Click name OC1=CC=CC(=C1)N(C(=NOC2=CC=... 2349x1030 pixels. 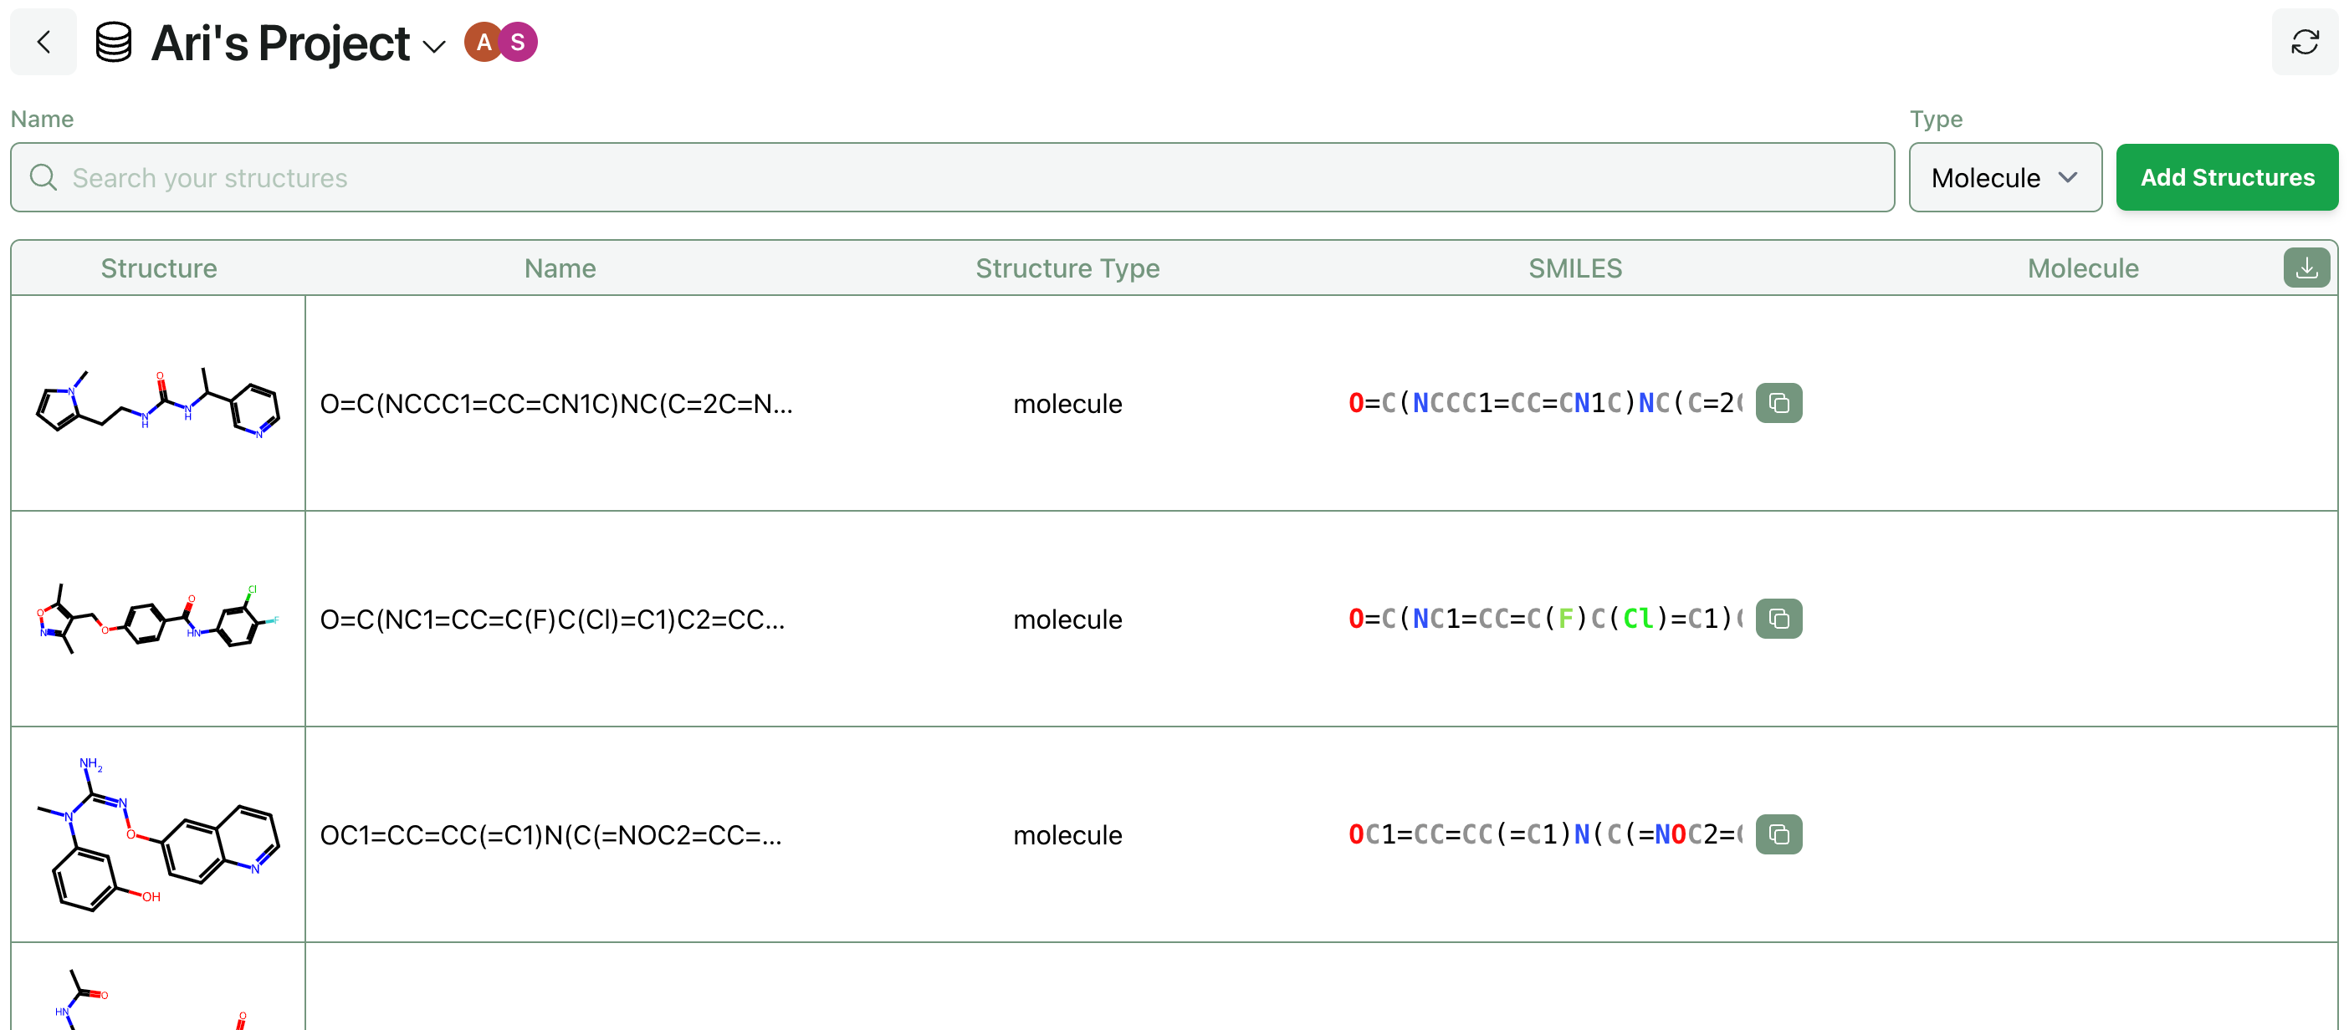point(550,834)
